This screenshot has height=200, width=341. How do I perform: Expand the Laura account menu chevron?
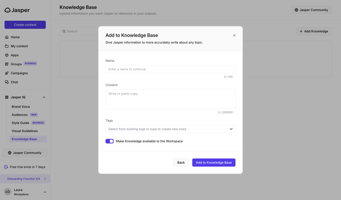[45, 192]
